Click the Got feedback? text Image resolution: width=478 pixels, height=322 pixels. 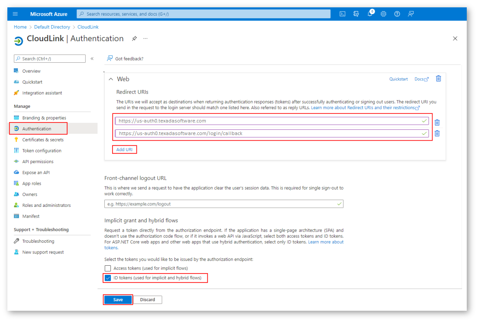click(129, 59)
